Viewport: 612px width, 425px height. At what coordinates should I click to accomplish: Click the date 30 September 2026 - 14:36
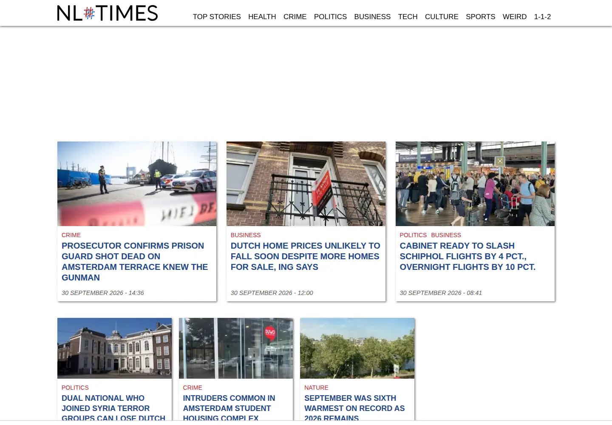(x=103, y=293)
